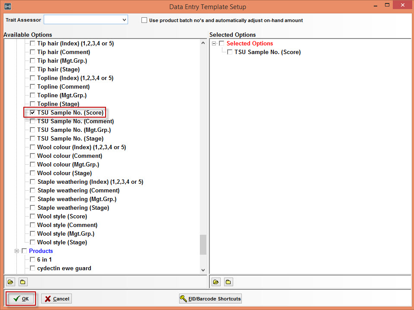The image size is (414, 310).
Task: Click scroll down arrow in Available Options
Action: pyautogui.click(x=203, y=270)
